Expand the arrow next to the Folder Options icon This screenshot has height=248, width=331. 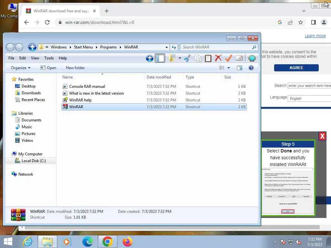coord(180,58)
